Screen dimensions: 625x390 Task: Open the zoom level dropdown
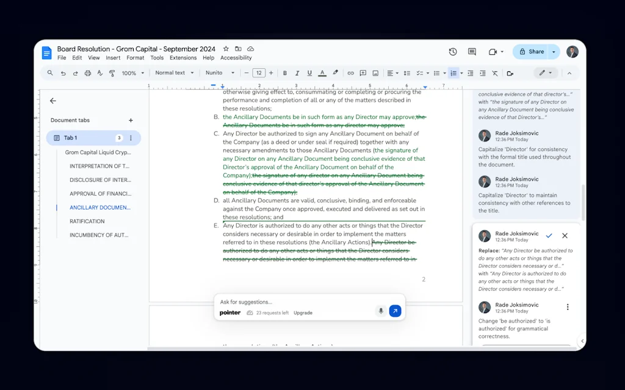coord(130,73)
